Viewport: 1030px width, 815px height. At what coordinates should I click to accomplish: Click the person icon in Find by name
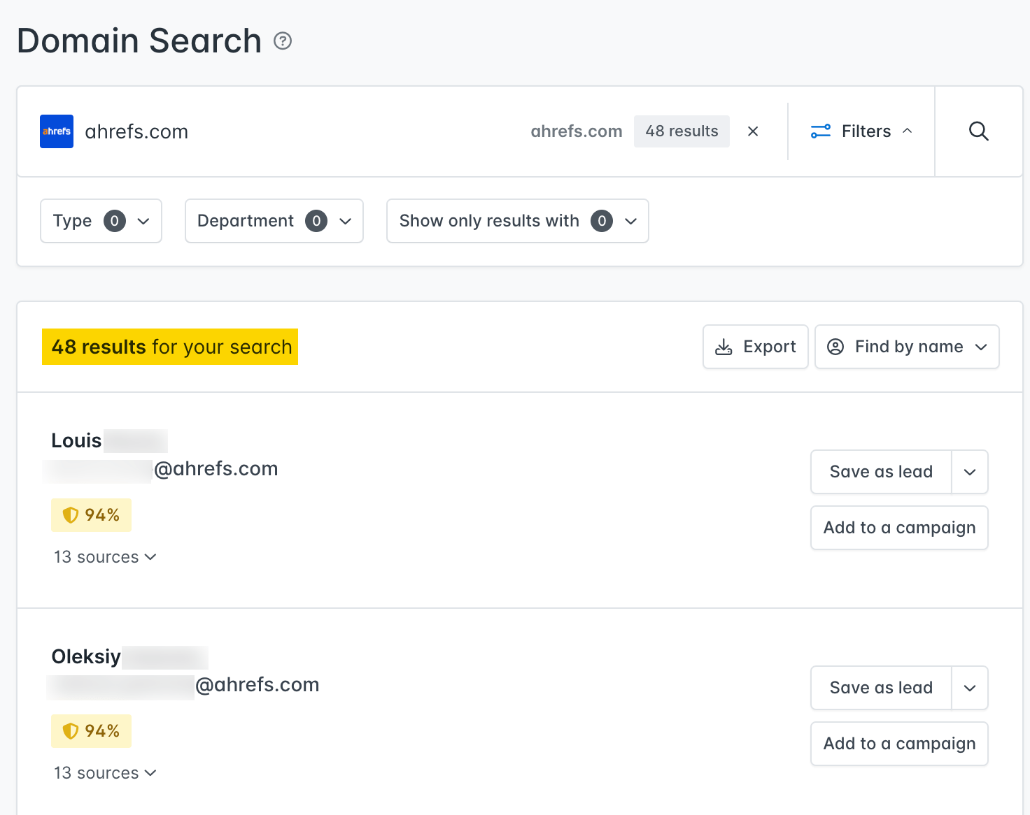tap(835, 346)
